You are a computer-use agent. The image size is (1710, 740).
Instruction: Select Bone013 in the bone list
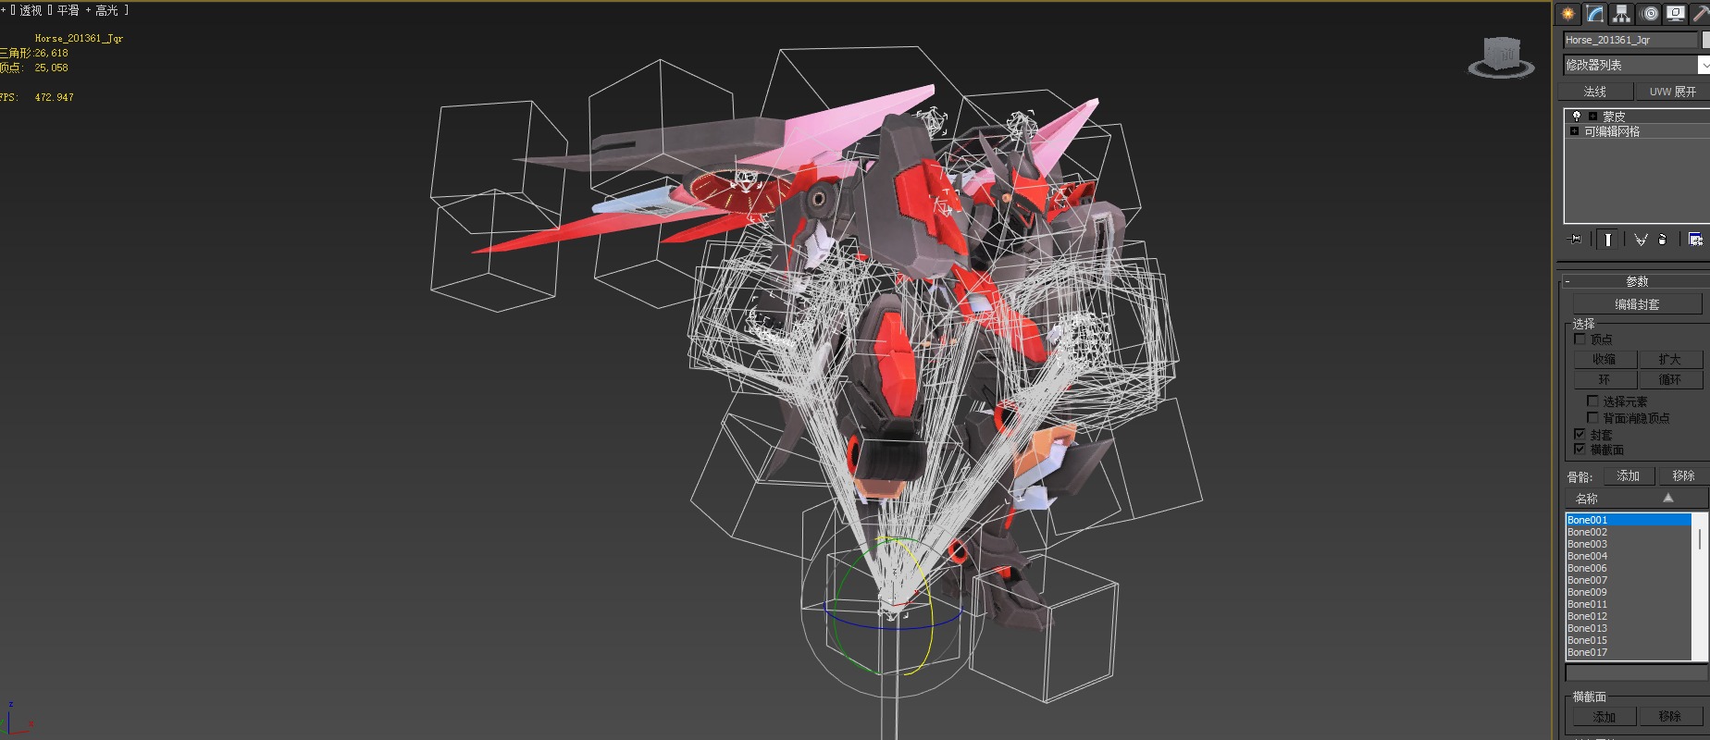[1629, 628]
